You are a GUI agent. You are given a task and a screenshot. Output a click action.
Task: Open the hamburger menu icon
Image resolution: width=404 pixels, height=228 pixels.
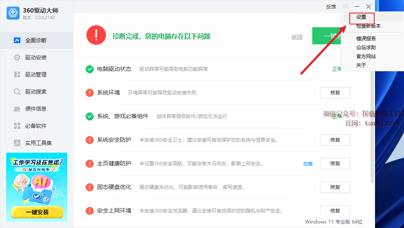point(346,7)
